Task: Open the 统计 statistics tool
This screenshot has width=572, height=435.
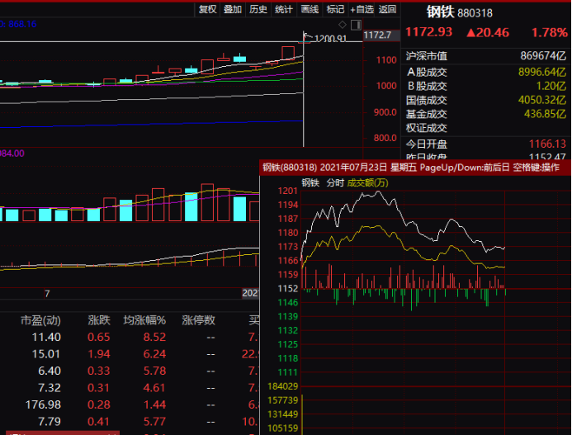Action: (284, 9)
